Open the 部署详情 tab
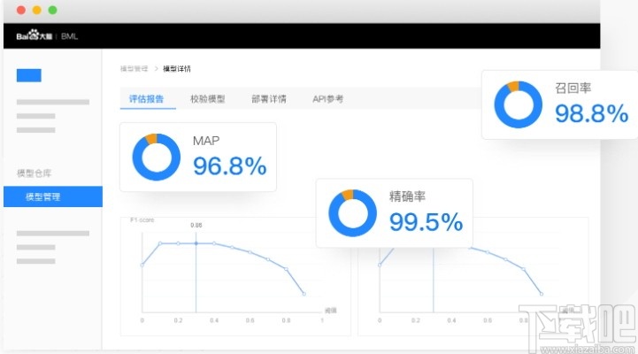The width and height of the screenshot is (638, 354). click(268, 99)
